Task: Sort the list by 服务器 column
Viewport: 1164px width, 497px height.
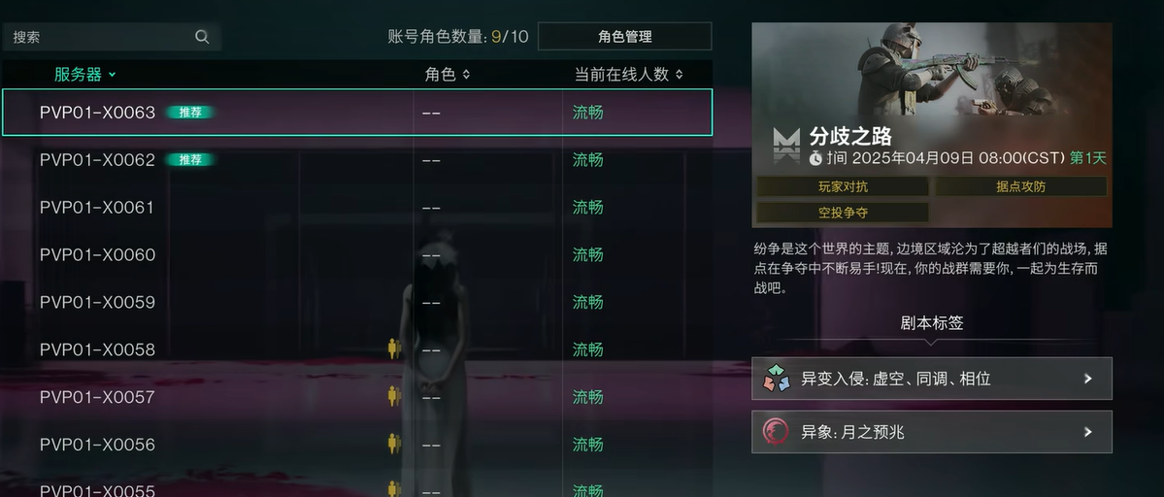Action: (x=84, y=74)
